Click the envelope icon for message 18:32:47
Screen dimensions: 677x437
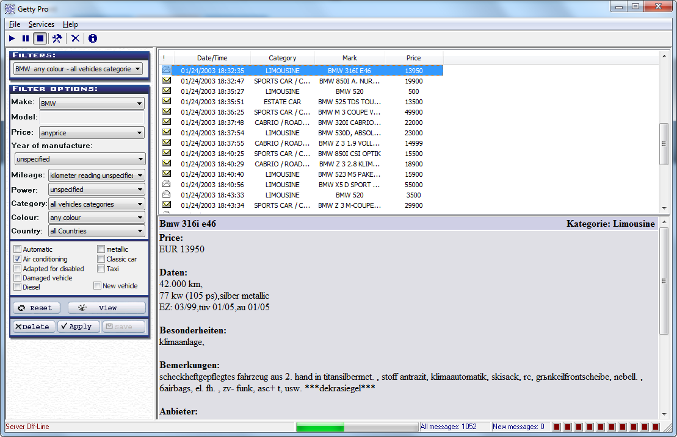pyautogui.click(x=166, y=80)
